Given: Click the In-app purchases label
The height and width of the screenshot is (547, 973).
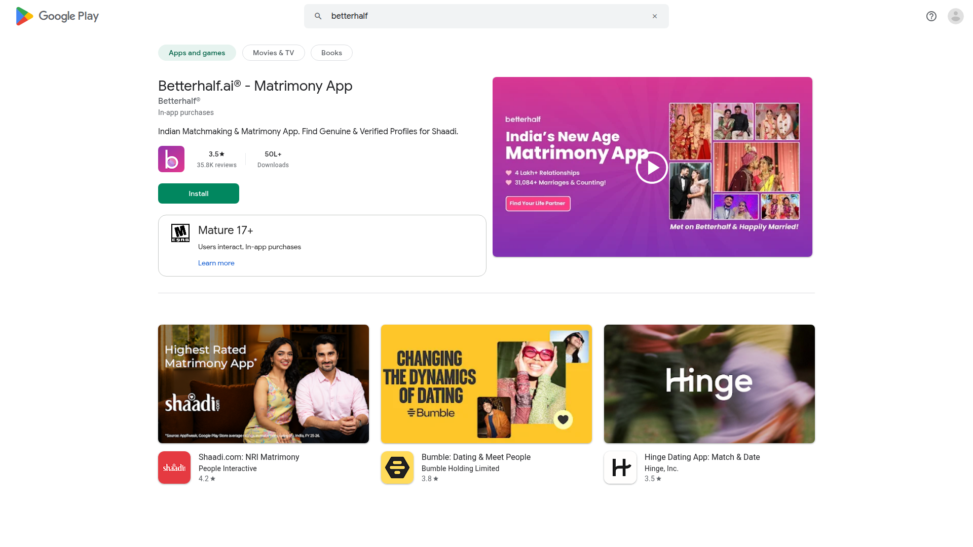Looking at the screenshot, I should click(x=186, y=112).
